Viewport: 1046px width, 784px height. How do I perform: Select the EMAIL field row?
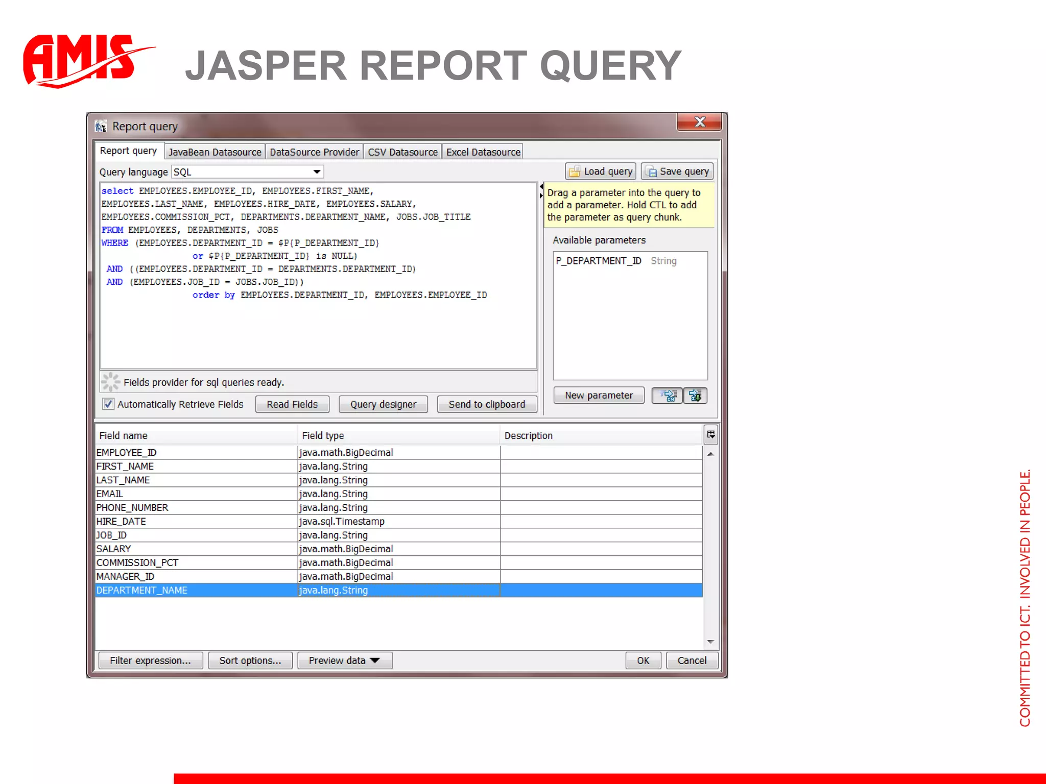[399, 494]
